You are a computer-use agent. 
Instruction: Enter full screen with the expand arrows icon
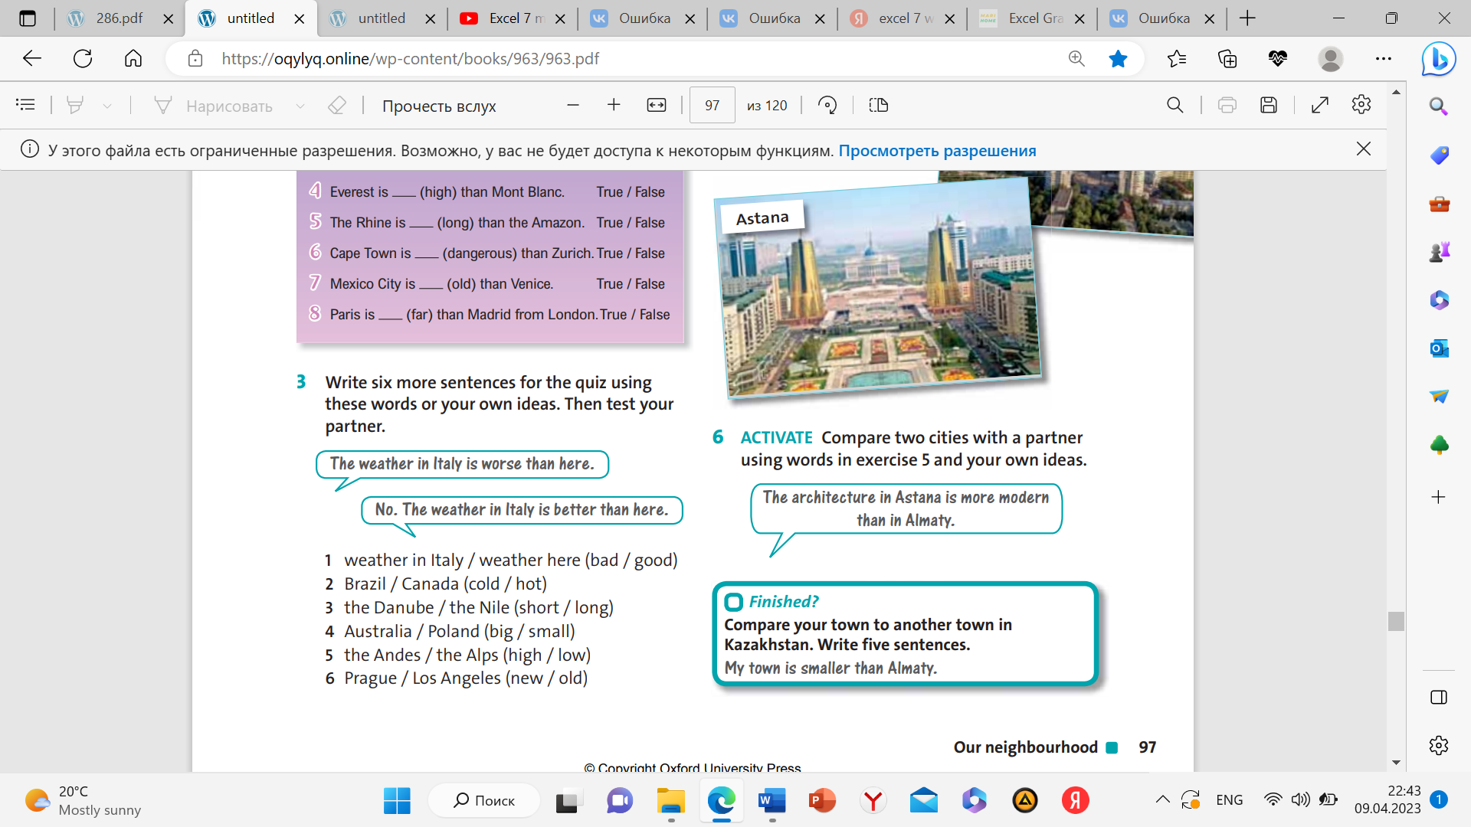click(x=1319, y=106)
